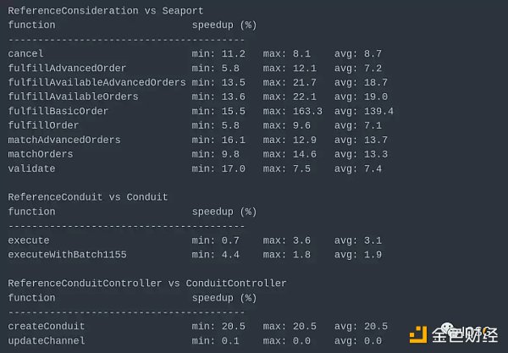This screenshot has width=508, height=353.
Task: Select the 'updateChannel' function name
Action: (x=47, y=340)
